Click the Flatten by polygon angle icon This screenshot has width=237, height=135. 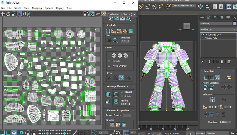113,31
